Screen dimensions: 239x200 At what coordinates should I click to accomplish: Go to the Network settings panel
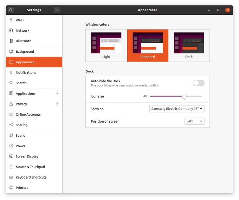coord(34,30)
